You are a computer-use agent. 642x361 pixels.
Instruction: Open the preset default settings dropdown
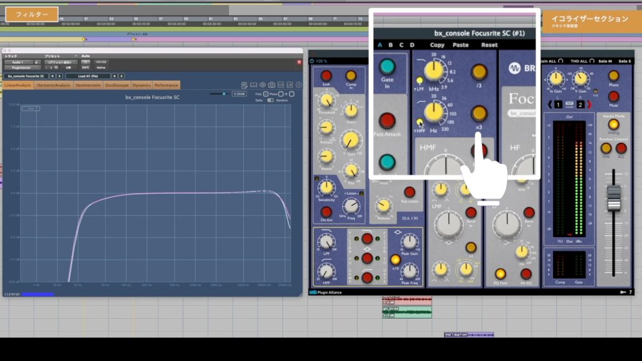60,62
